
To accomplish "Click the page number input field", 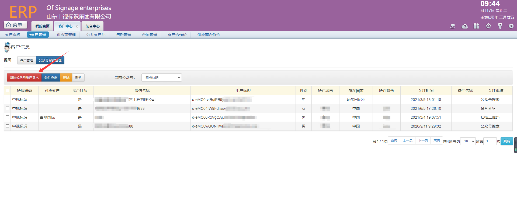I will point(490,141).
